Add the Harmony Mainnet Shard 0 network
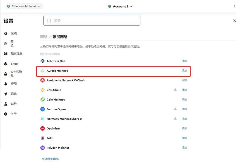This screenshot has height=164, width=236. [x=184, y=119]
